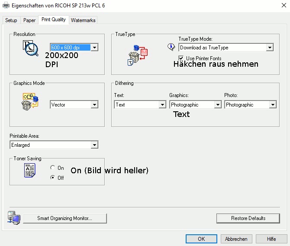The width and height of the screenshot is (290, 246).
Task: Switch to the Paper tab
Action: 29,20
